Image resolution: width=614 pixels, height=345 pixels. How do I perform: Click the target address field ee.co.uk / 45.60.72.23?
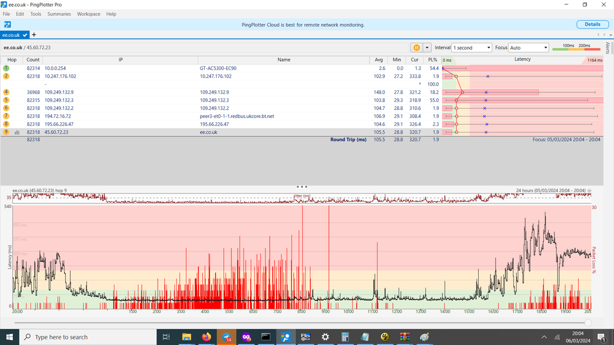27,48
